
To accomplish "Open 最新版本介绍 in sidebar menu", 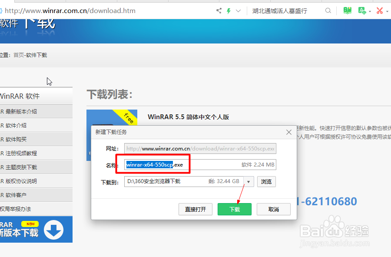I will coord(36,111).
